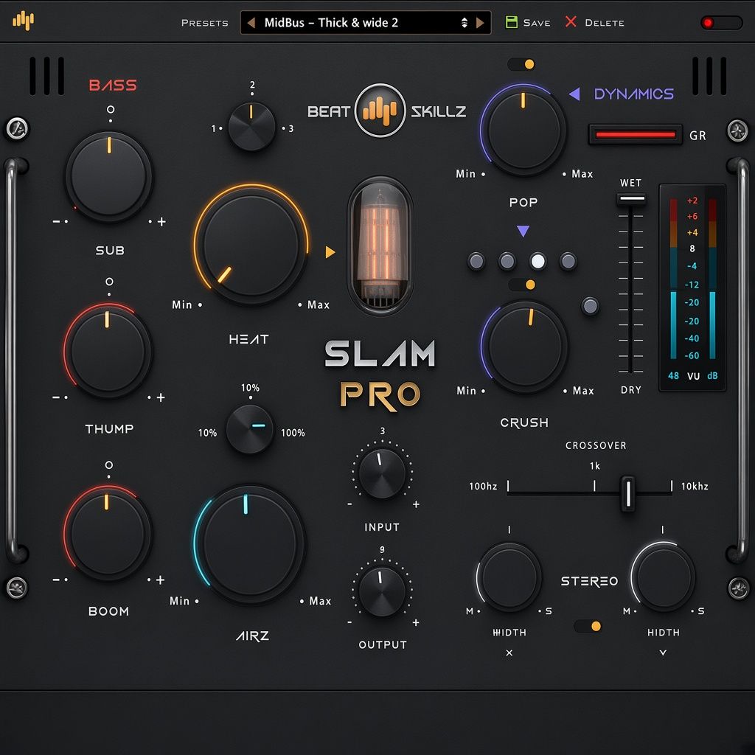Click the large HEAT knob
This screenshot has height=755, width=755.
[251, 245]
